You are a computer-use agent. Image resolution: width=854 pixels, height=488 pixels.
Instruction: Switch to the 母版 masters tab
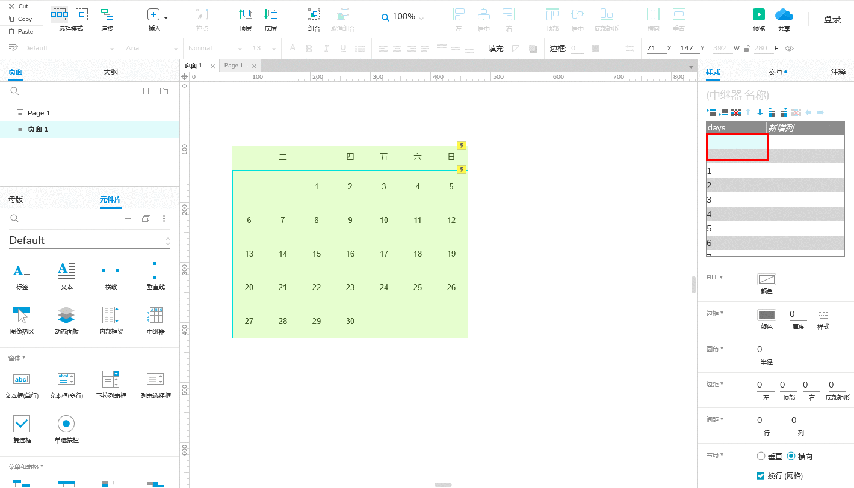point(16,200)
